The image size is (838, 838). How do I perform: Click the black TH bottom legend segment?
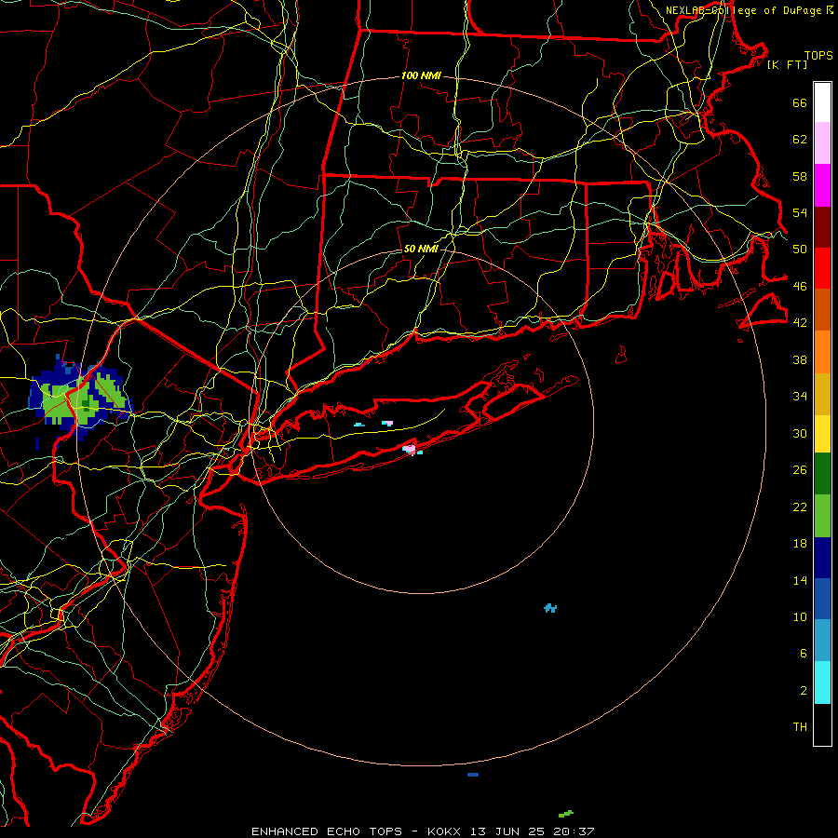[822, 724]
